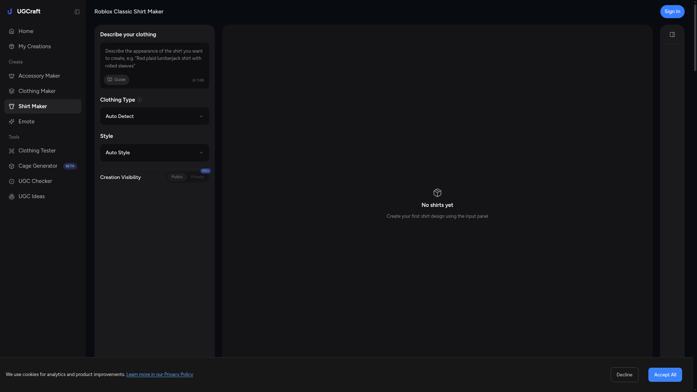This screenshot has height=392, width=697.
Task: Click the Clothing Tester icon
Action: coord(12,151)
